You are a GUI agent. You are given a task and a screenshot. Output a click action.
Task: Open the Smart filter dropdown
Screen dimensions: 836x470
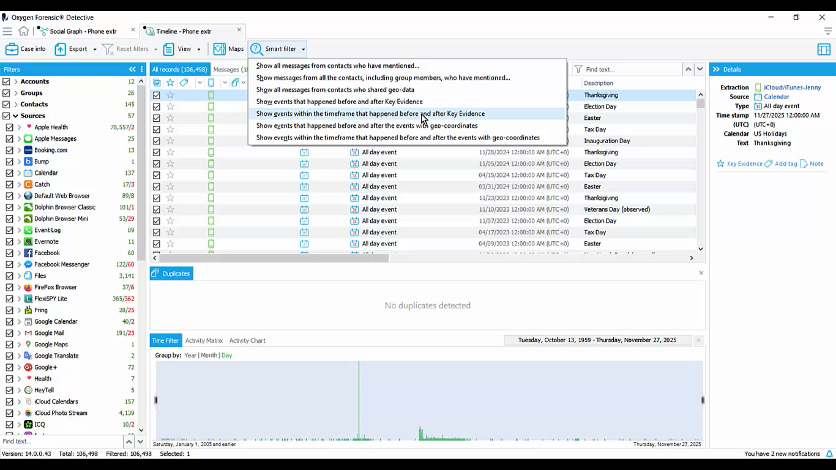302,49
